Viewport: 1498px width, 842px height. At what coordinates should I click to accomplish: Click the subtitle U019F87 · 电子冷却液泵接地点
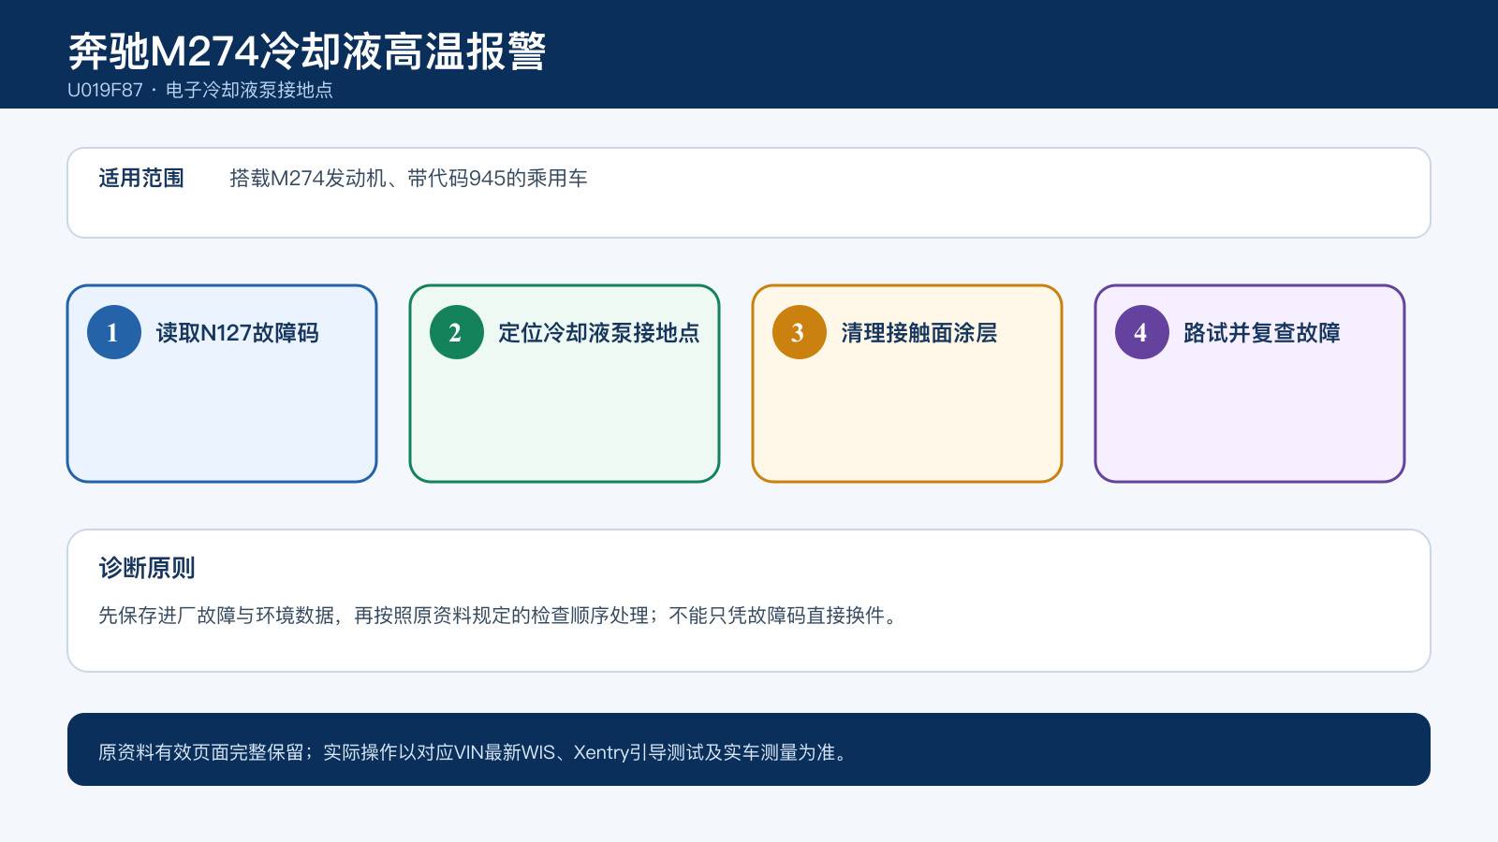200,90
